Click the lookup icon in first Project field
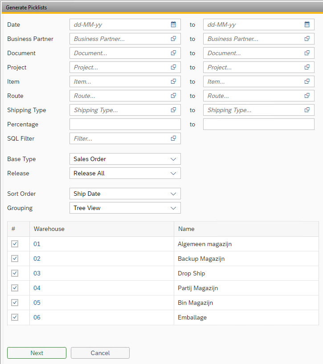 coord(173,67)
